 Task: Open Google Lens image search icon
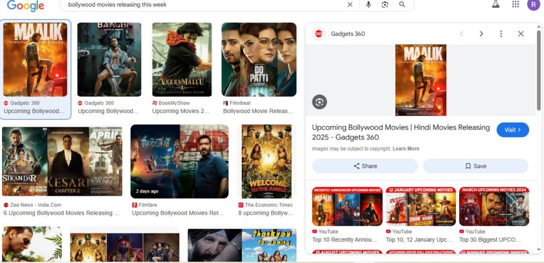[x=385, y=4]
